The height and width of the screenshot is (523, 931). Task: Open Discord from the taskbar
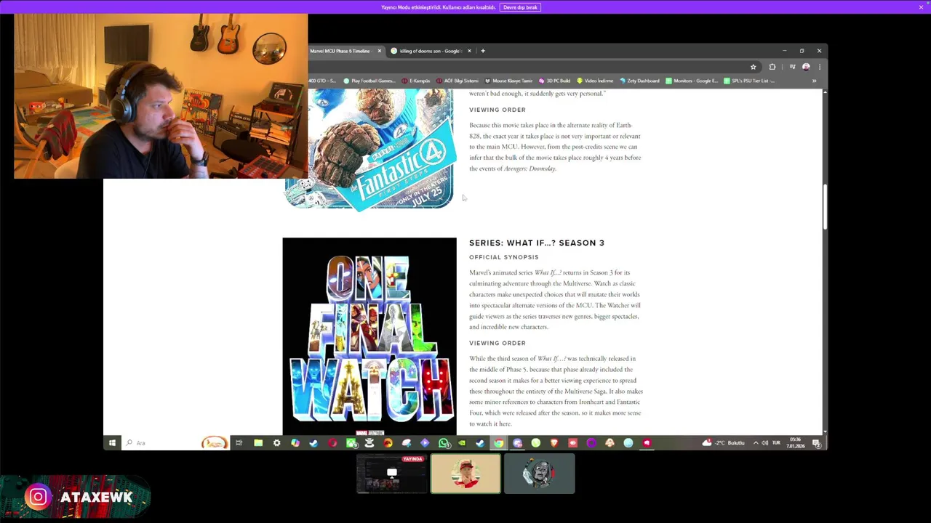coord(517,442)
